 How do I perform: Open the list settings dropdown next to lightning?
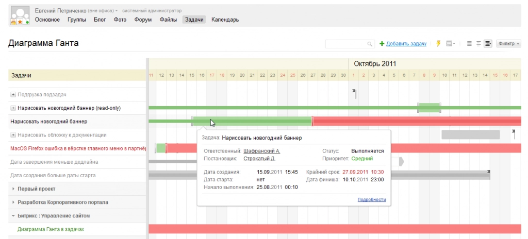pos(450,44)
